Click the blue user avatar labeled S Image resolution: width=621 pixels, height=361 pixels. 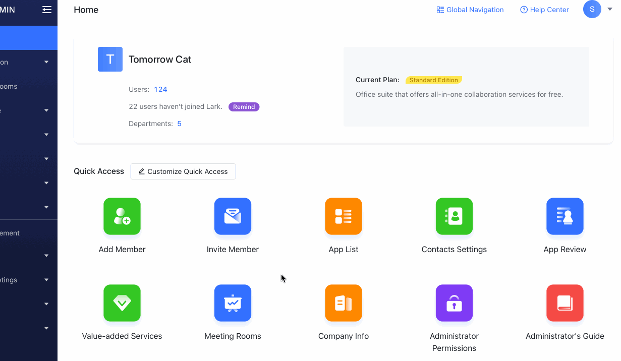592,9
